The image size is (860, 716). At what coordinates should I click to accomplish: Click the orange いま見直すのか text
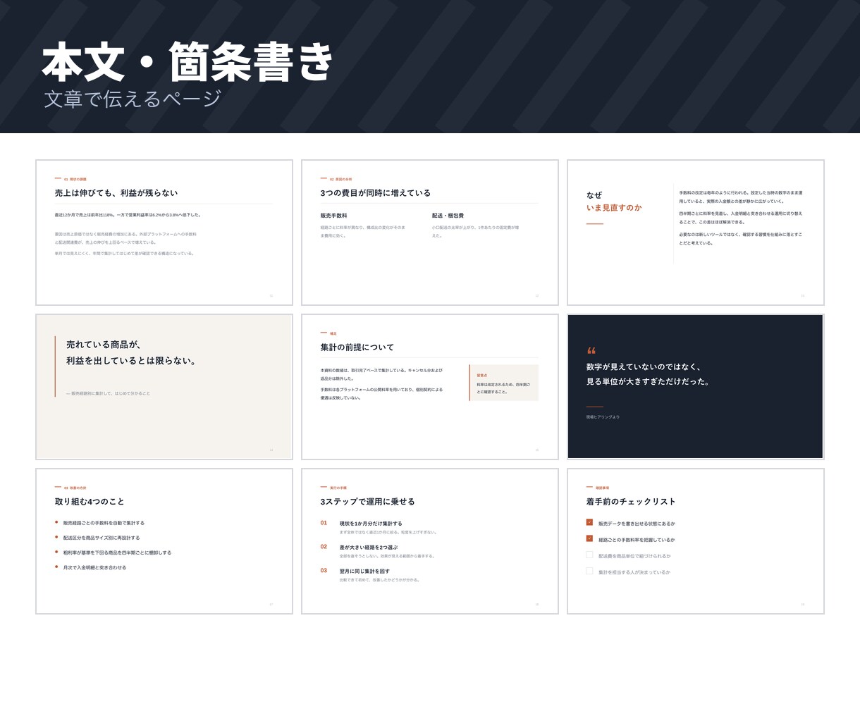[614, 208]
